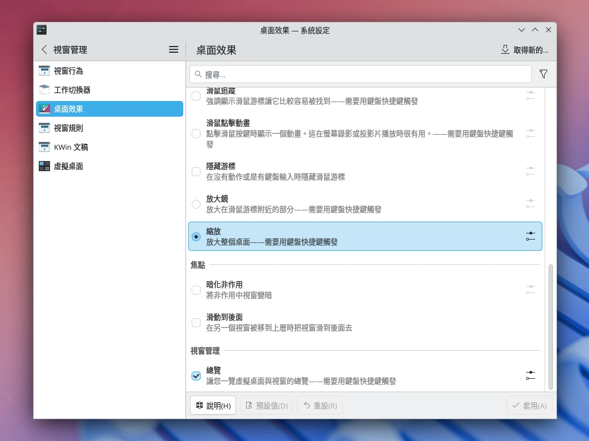Image resolution: width=589 pixels, height=441 pixels.
Task: Click the back arrow beside 視窗管理
Action: tap(43, 49)
